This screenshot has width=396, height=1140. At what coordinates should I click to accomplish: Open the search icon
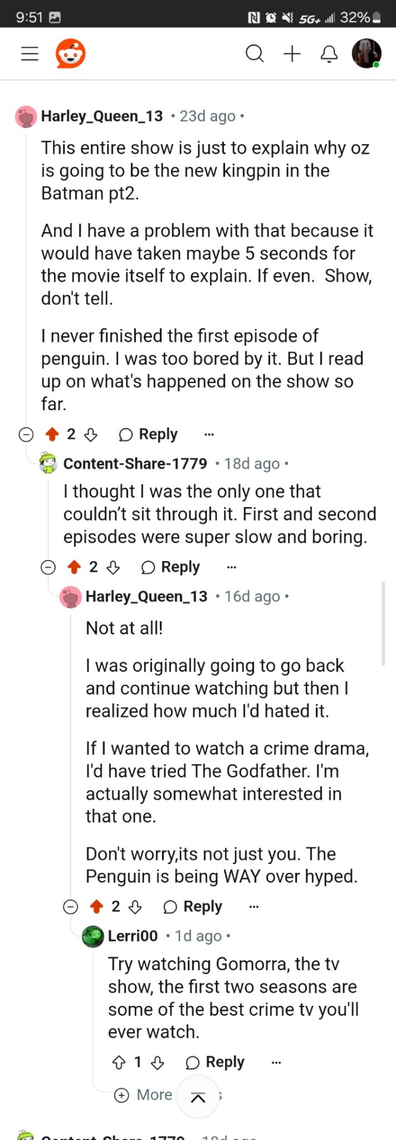coord(254,54)
